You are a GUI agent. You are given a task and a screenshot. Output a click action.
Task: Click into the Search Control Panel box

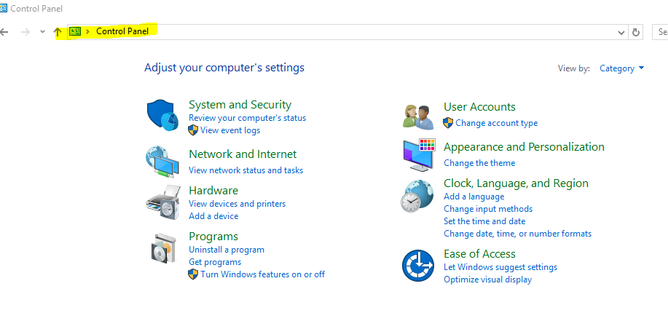(661, 32)
